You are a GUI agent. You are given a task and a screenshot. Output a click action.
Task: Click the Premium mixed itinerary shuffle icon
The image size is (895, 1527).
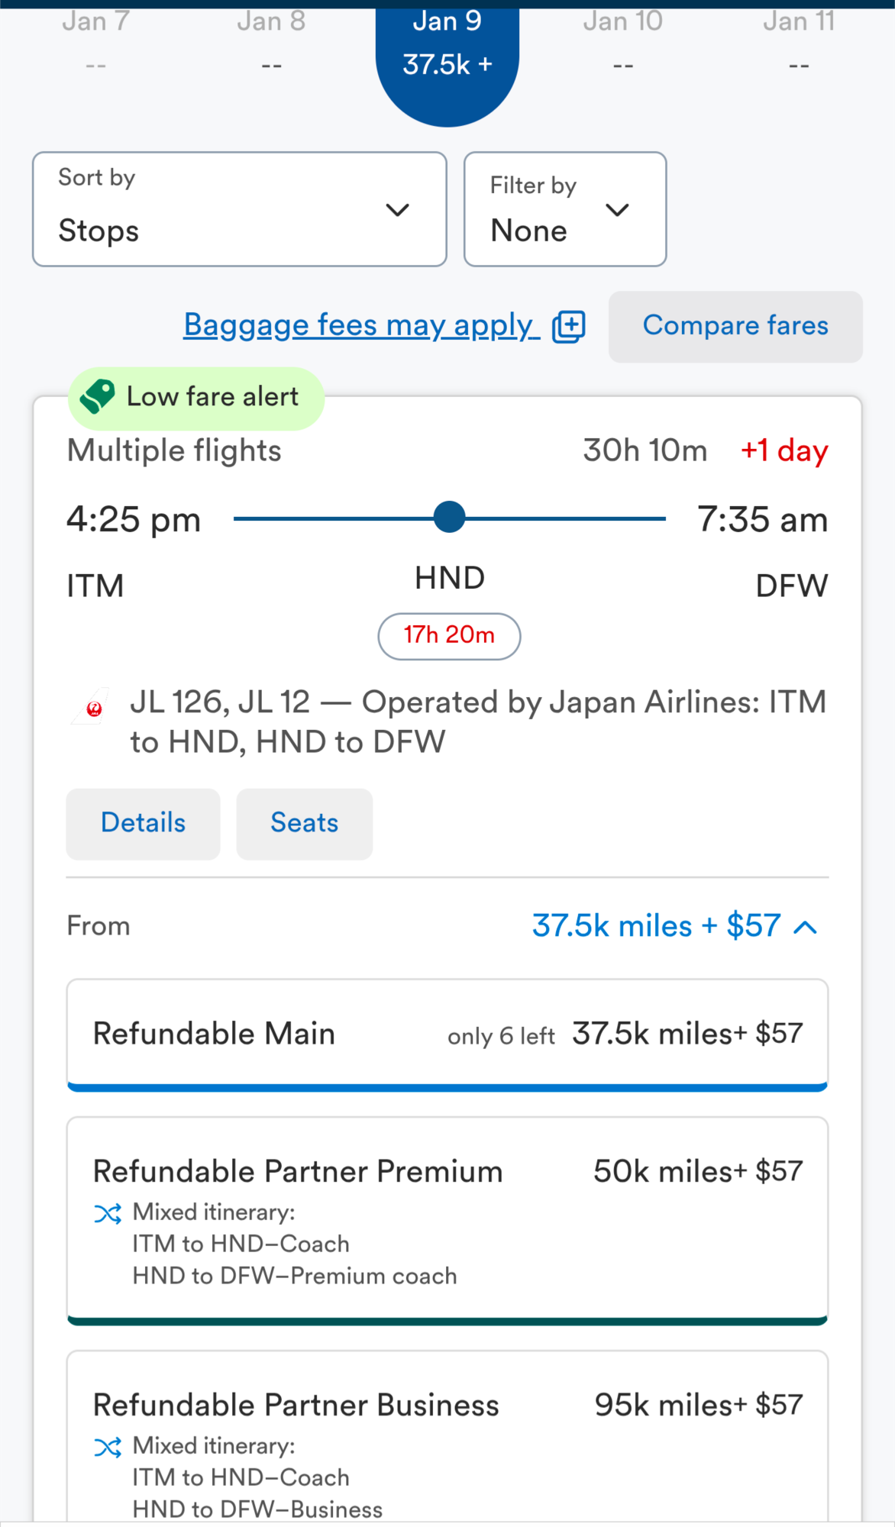click(x=108, y=1213)
